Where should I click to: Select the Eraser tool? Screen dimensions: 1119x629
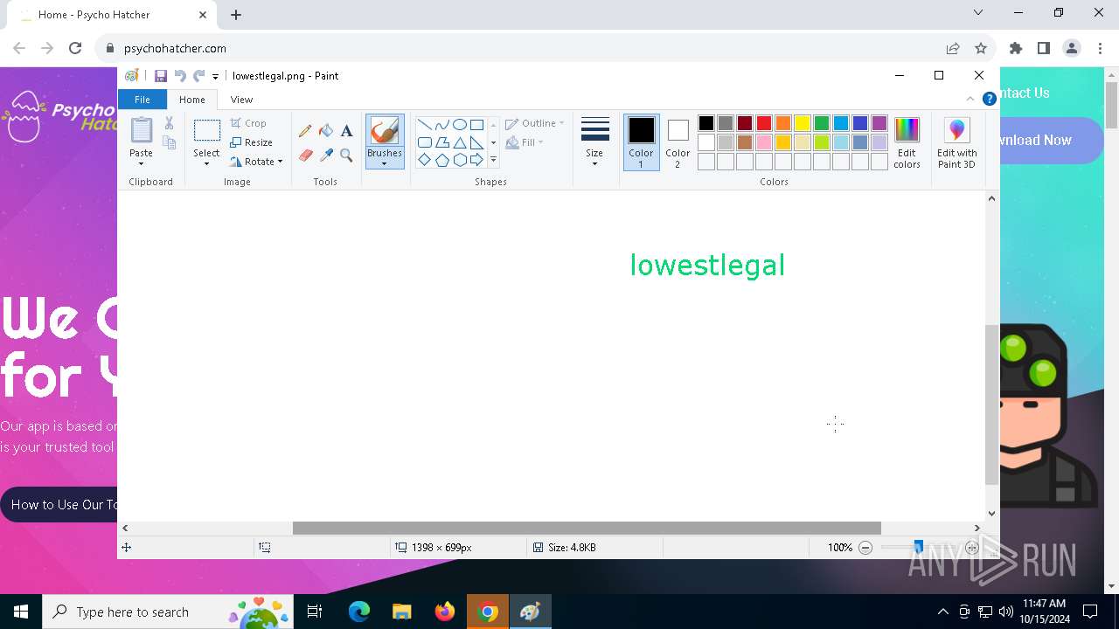tap(305, 156)
